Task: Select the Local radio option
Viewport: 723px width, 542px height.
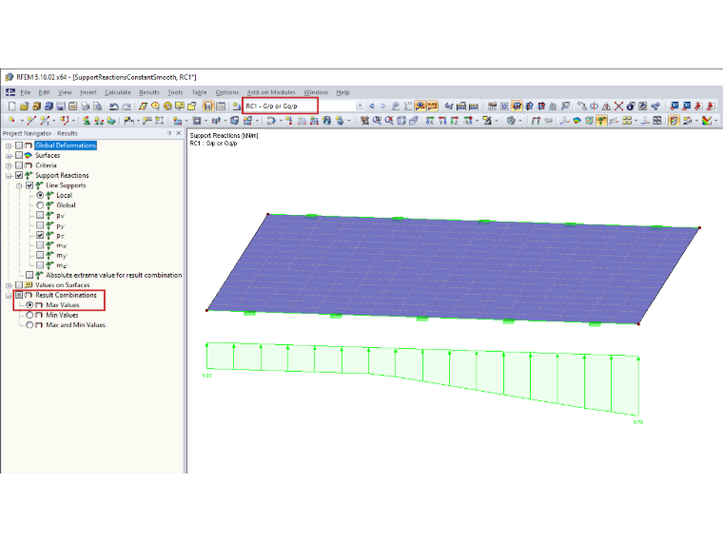Action: pyautogui.click(x=40, y=195)
